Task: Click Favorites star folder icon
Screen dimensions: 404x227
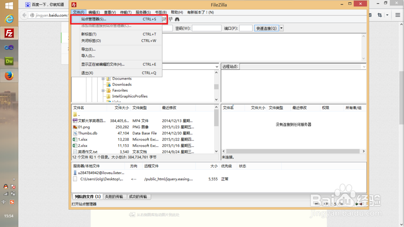Action: tap(108, 90)
